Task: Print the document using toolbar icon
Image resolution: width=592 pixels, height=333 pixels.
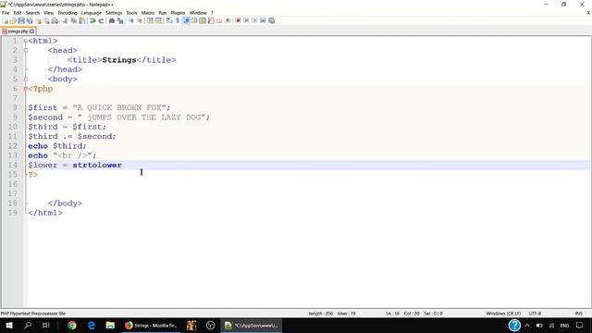Action: [55, 20]
